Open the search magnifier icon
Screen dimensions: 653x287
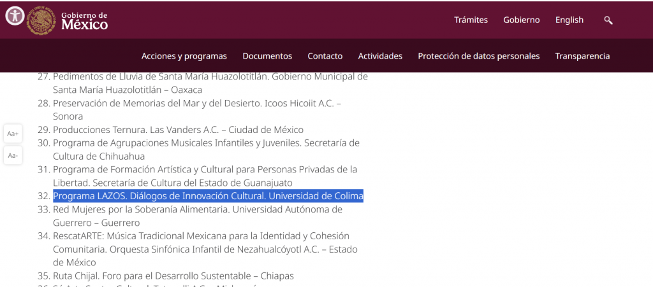(x=608, y=20)
